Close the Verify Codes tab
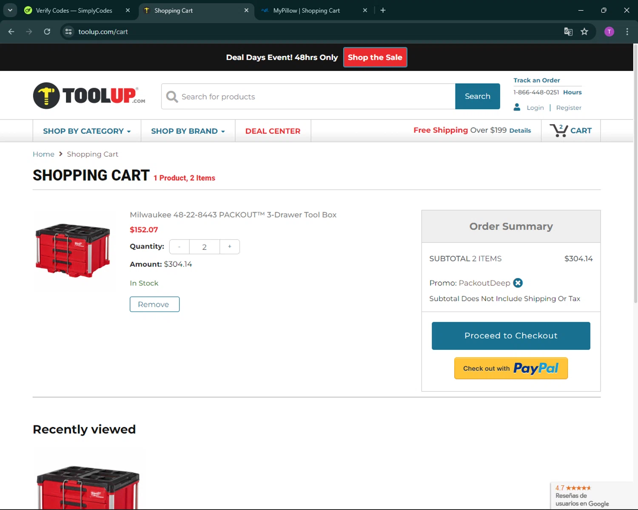 pyautogui.click(x=128, y=10)
